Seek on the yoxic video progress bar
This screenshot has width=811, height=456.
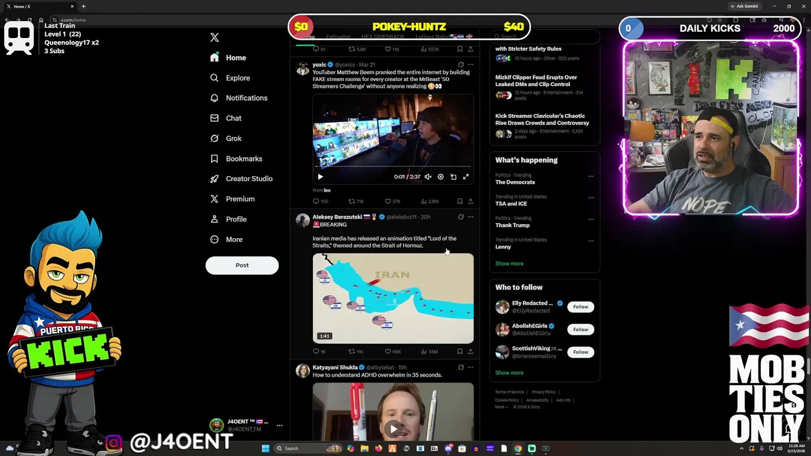coord(393,168)
